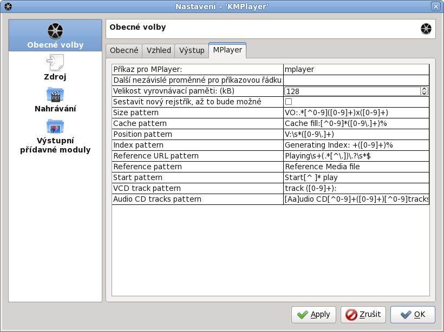
Task: Click the Apply button
Action: point(314,314)
